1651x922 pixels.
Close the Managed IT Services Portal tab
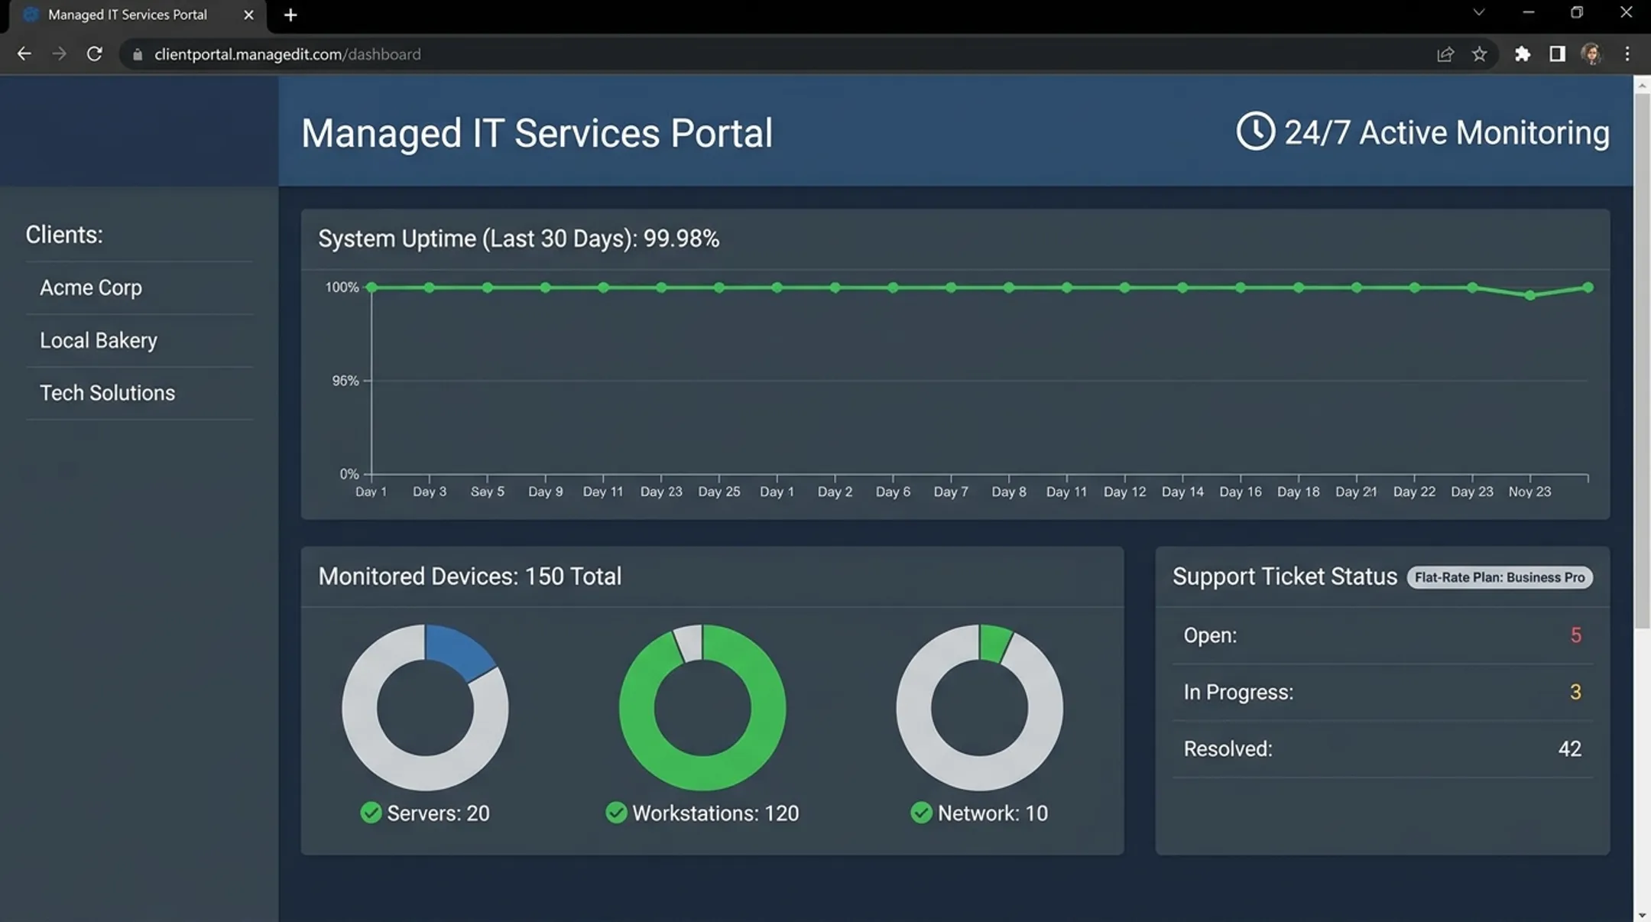click(x=248, y=15)
